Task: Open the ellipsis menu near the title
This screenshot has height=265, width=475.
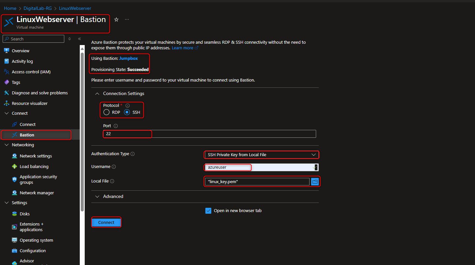Action: click(x=127, y=20)
